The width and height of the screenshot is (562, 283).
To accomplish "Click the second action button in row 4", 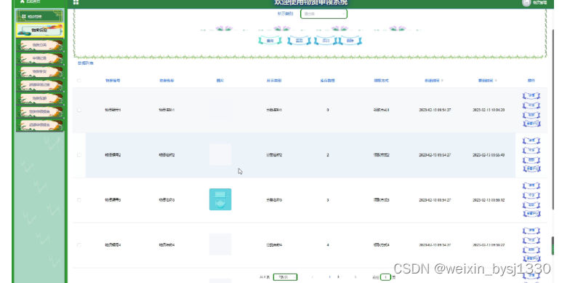I will [x=531, y=240].
